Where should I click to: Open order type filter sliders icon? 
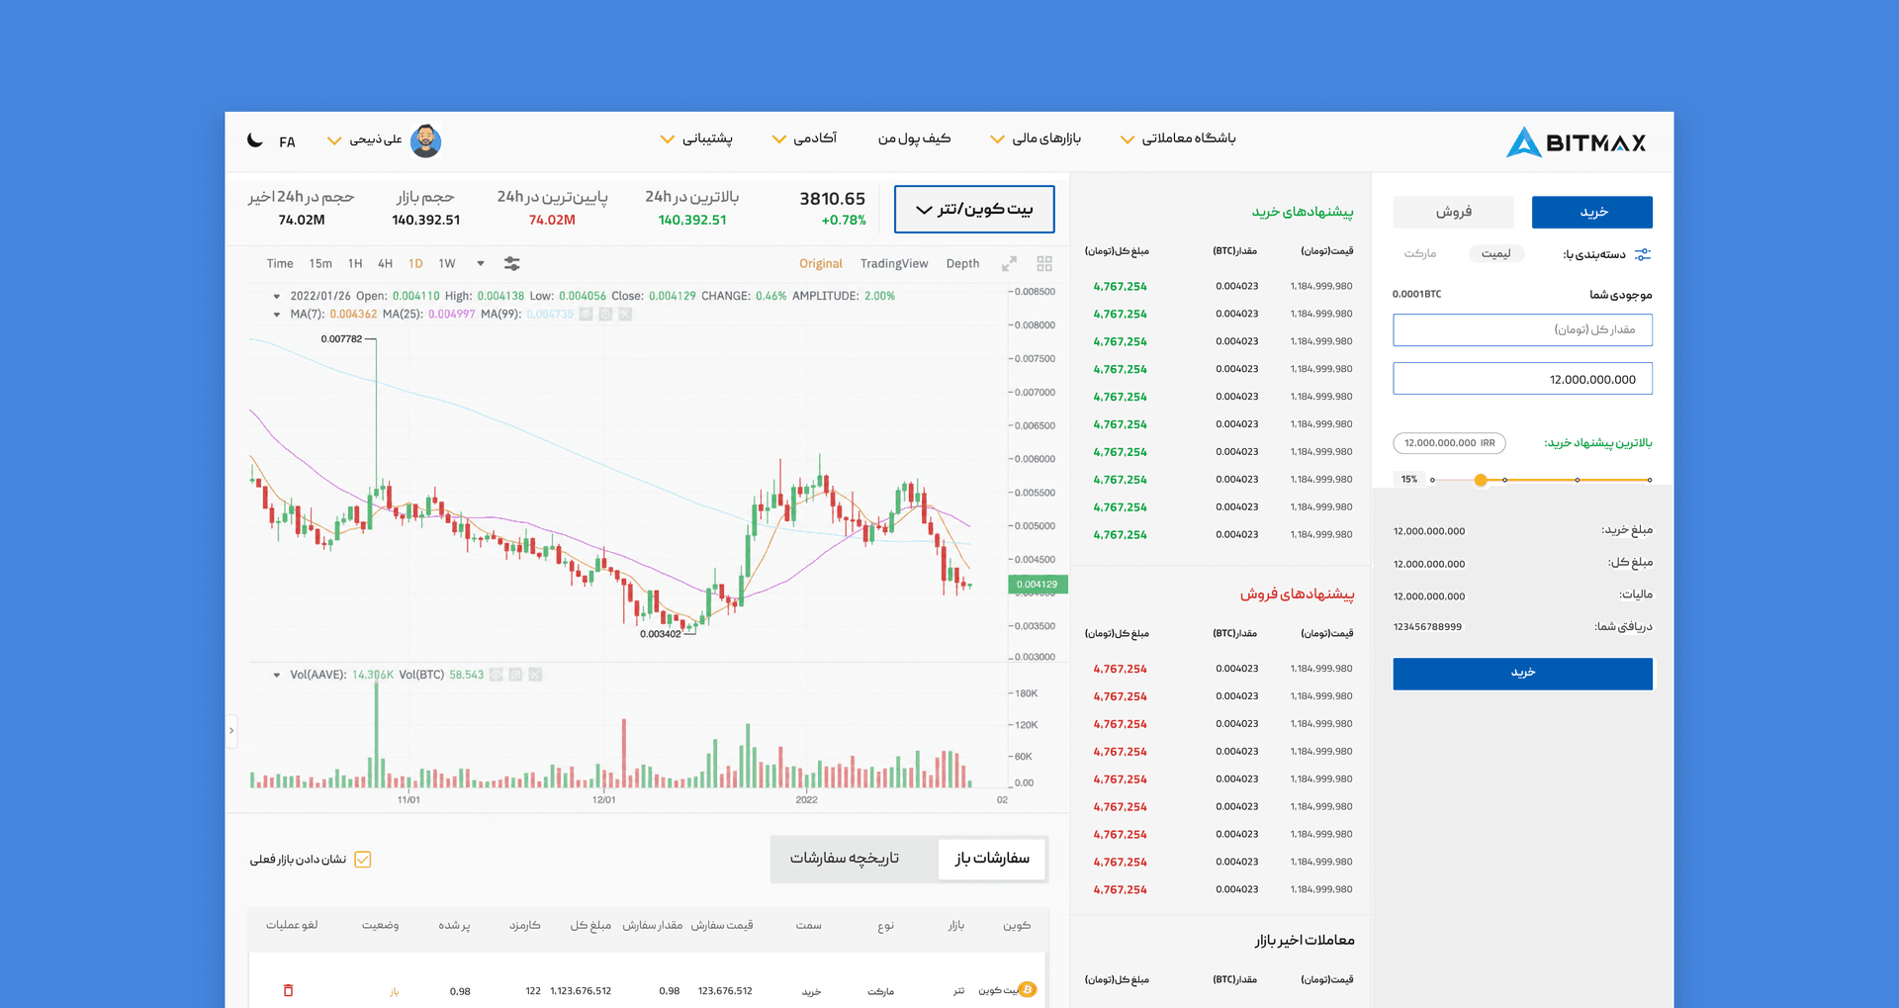point(1643,254)
